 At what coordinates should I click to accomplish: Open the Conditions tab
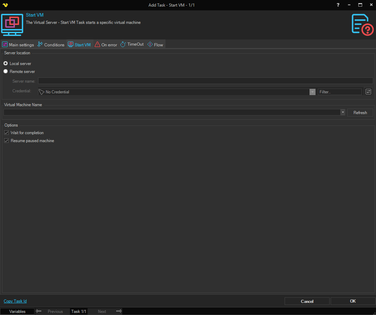click(51, 45)
